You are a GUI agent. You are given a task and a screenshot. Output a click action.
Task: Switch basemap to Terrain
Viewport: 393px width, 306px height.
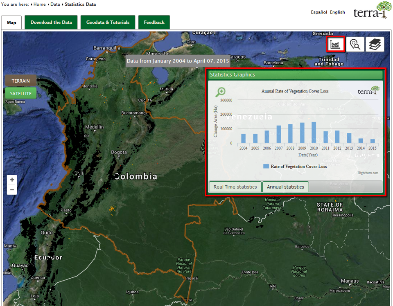click(x=20, y=81)
